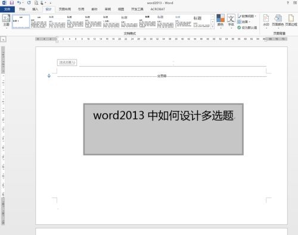
Task: Select the highlighted first style set thumbnail
Action: (21, 21)
